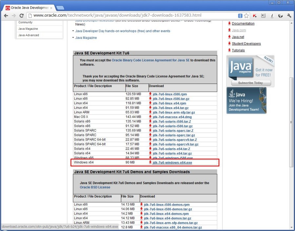Download jdk-7u6-linux-i586.tar.gz
The width and height of the screenshot is (295, 231).
tap(171, 99)
